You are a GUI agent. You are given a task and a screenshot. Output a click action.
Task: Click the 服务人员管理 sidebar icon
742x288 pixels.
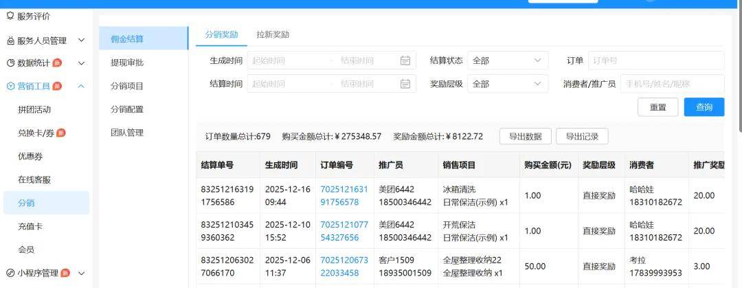coord(10,41)
